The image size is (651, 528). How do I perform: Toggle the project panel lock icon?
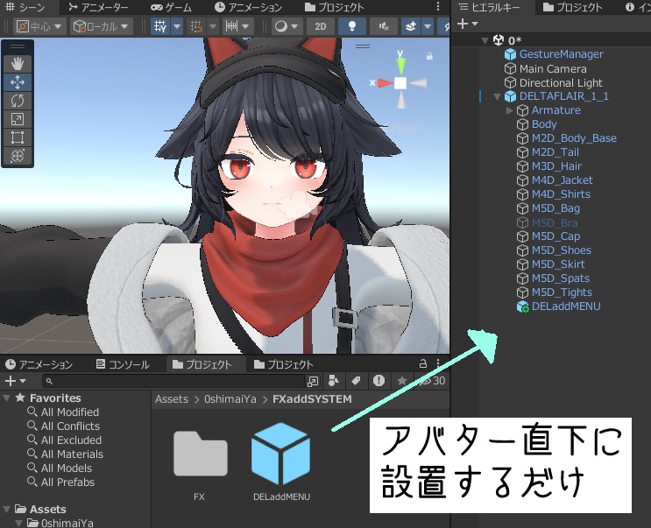(x=422, y=363)
